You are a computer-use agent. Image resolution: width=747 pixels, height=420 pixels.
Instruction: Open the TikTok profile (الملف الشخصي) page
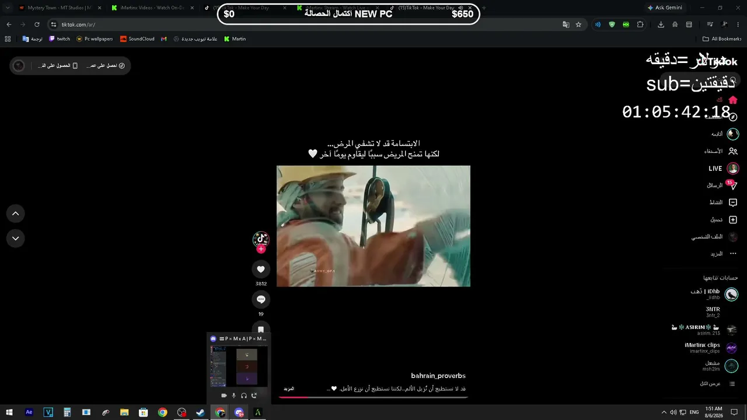point(715,237)
